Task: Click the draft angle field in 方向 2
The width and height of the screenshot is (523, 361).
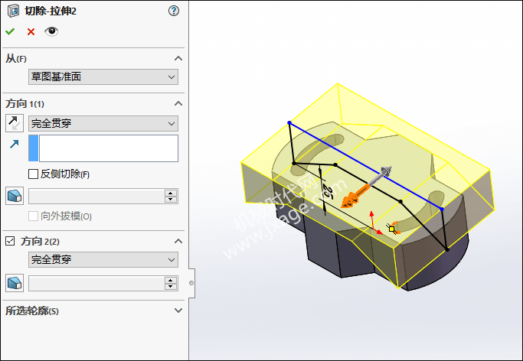Action: (96, 284)
